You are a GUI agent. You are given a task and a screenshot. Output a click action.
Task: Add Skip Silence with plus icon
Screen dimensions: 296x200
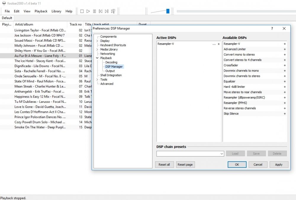pyautogui.click(x=285, y=114)
